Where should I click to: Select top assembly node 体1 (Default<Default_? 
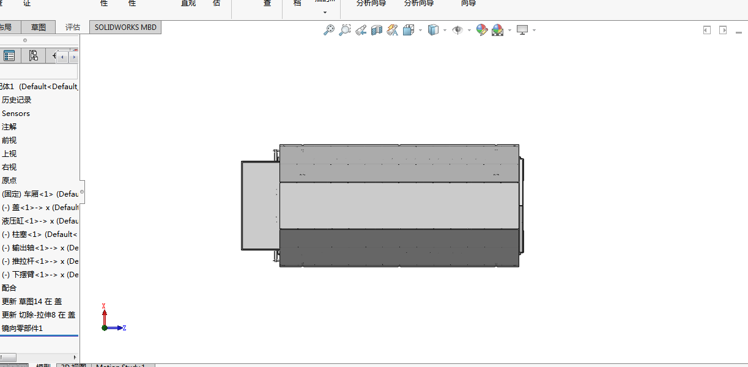39,86
